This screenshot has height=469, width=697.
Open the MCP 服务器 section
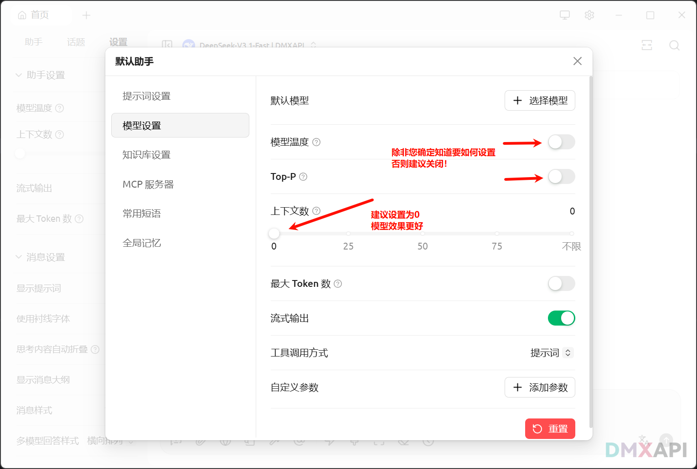[x=148, y=184]
